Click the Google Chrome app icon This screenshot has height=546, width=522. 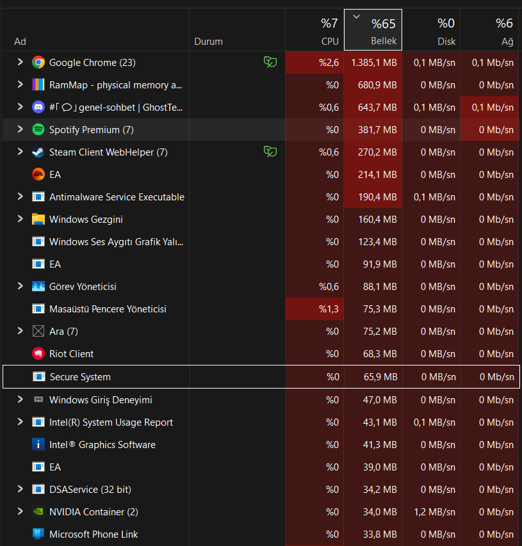(x=38, y=63)
